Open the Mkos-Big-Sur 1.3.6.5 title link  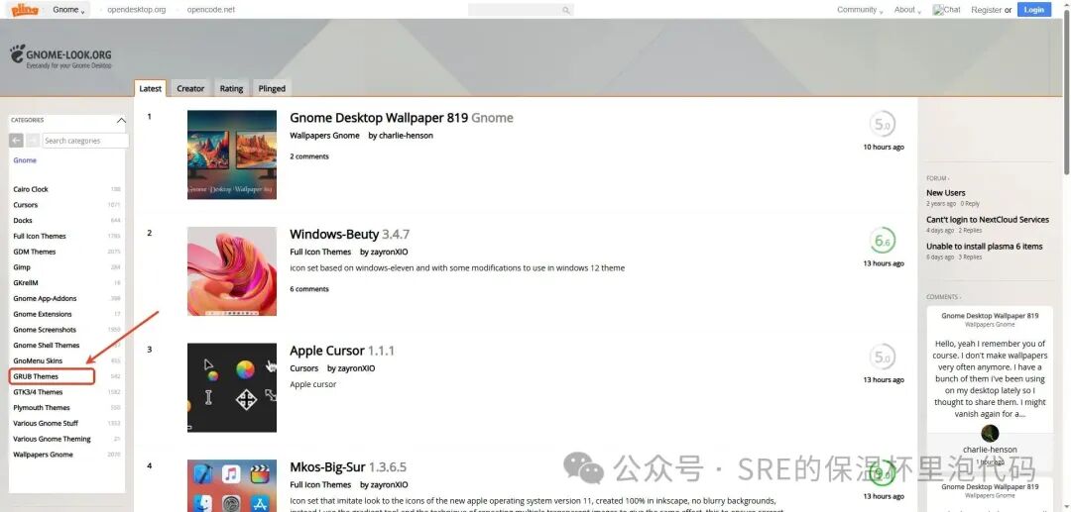(x=348, y=467)
